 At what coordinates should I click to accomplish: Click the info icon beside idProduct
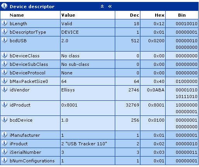click(x=4, y=105)
